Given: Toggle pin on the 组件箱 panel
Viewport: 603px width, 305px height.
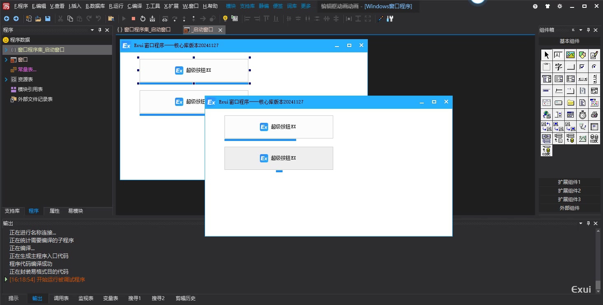Looking at the screenshot, I should click(x=588, y=30).
